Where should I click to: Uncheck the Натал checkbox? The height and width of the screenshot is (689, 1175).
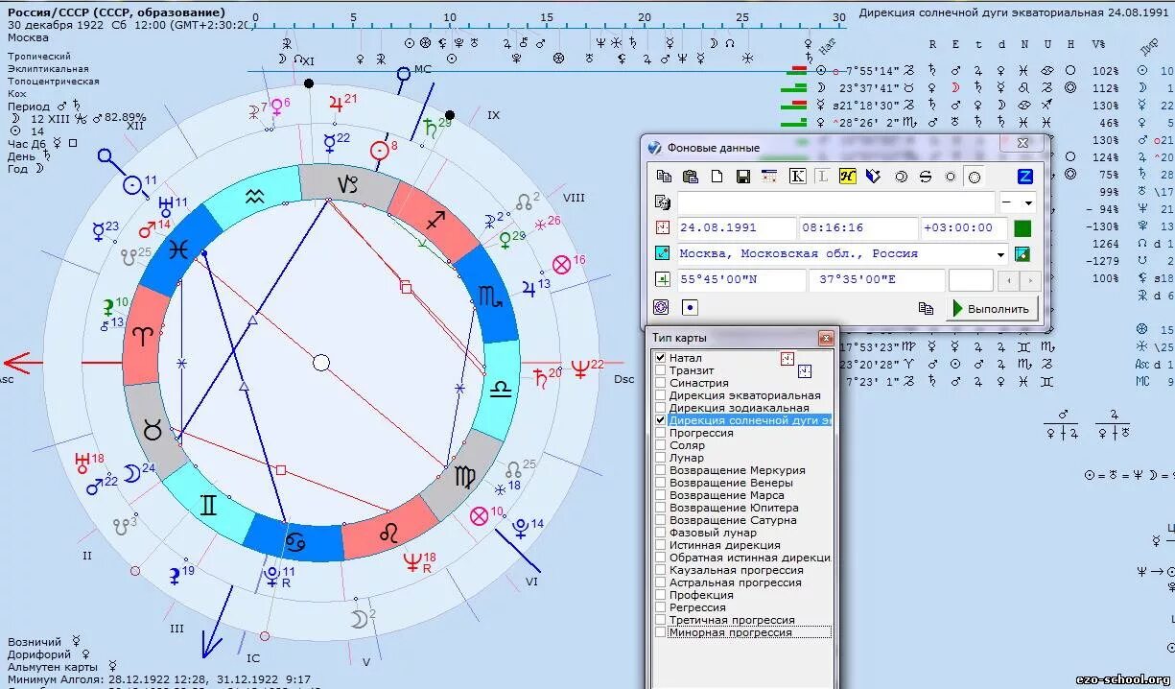[660, 358]
